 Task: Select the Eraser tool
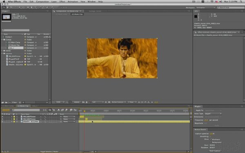(47, 7)
